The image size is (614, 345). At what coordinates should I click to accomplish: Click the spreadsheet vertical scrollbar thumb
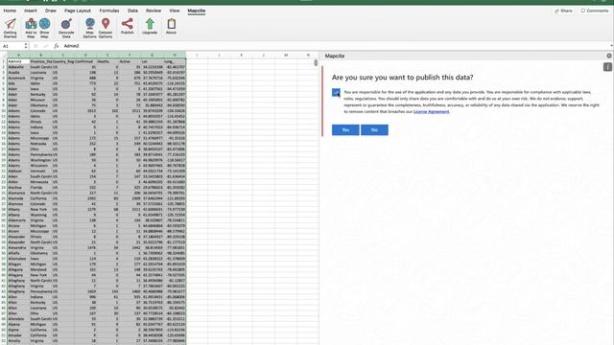tap(316, 62)
